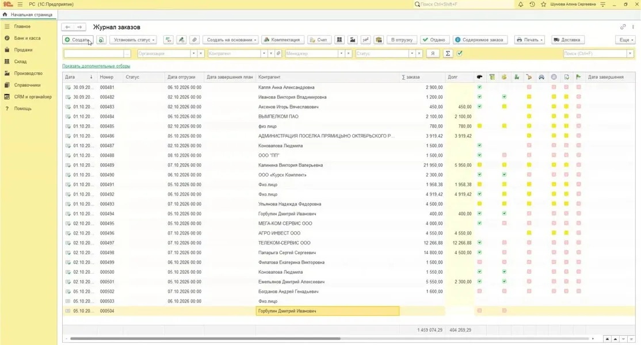Open the Продажи section in sidebar
This screenshot has height=345, width=641.
[23, 50]
